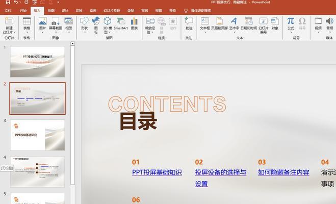Image resolution: width=336 pixels, height=204 pixels.
Task: Switch to the 切换 ribbon tab
Action: pyautogui.click(x=79, y=11)
